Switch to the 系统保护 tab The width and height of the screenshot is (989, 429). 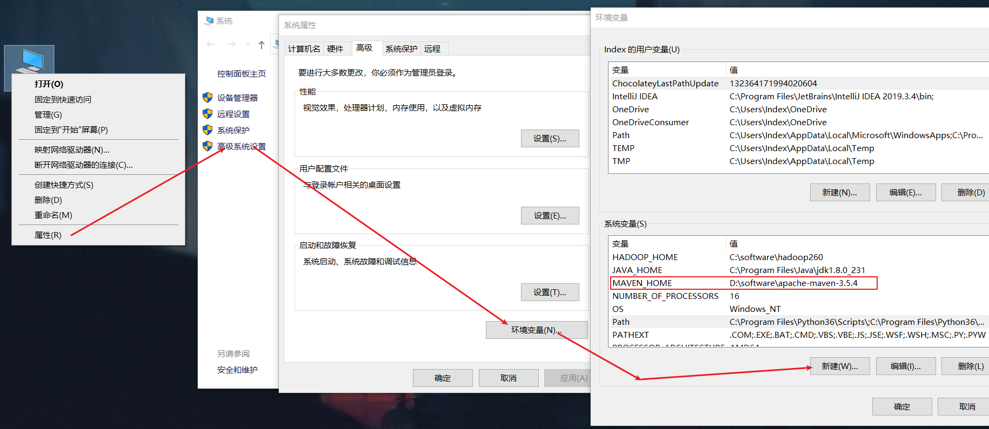tap(401, 49)
